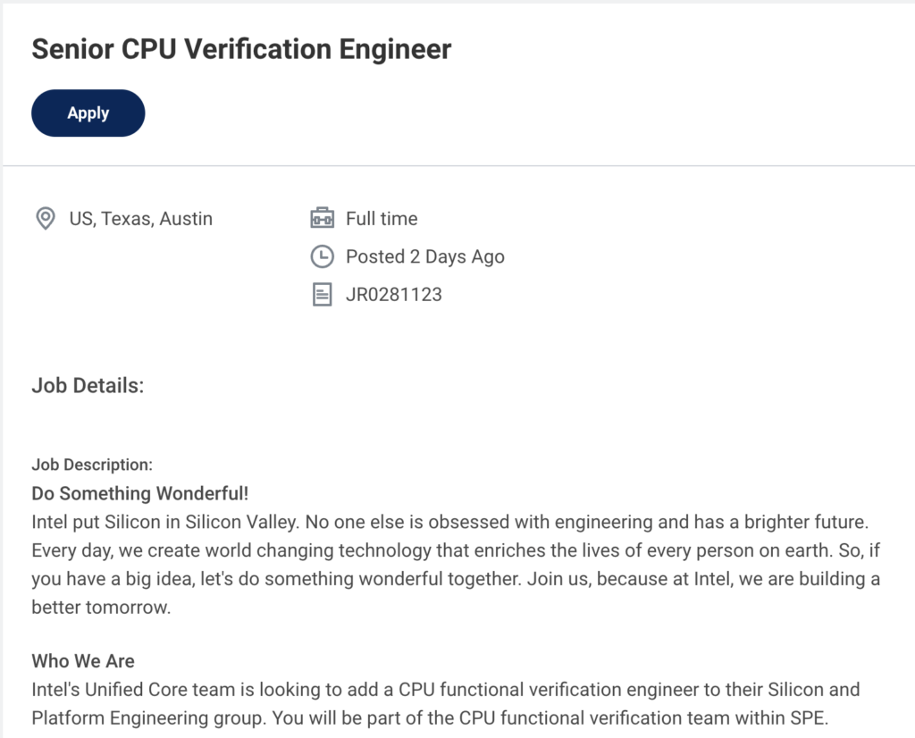The image size is (915, 738).
Task: Click the Who We Are heading
Action: [83, 661]
